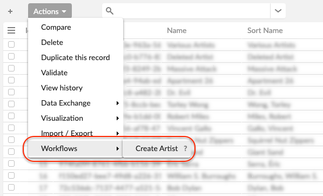Check the Apartment 26 row checkbox
Screen dimensions: 323x196
click(x=11, y=80)
